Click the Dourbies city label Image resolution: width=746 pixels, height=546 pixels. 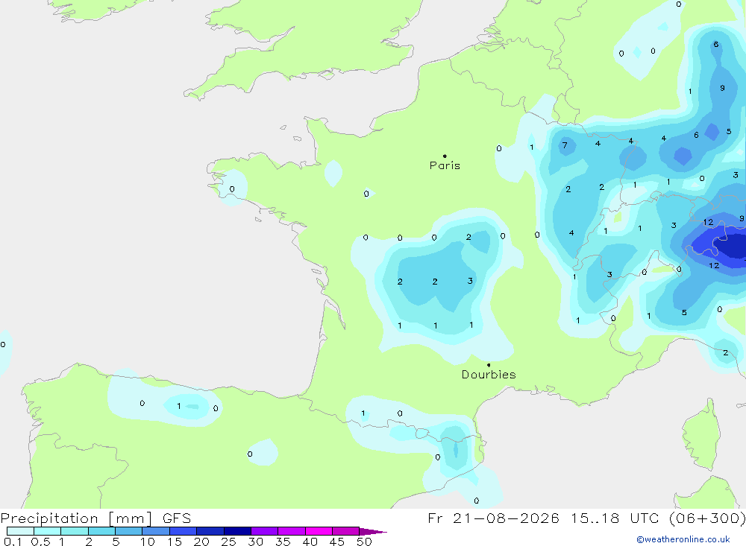pyautogui.click(x=489, y=375)
